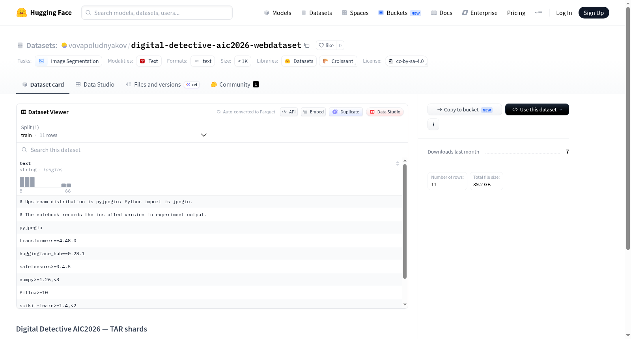631x339 pixels.
Task: Click the like count 0 badge
Action: [340, 45]
